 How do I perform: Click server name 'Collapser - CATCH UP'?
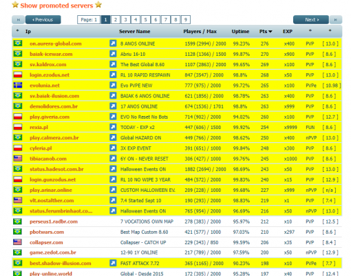(143, 242)
